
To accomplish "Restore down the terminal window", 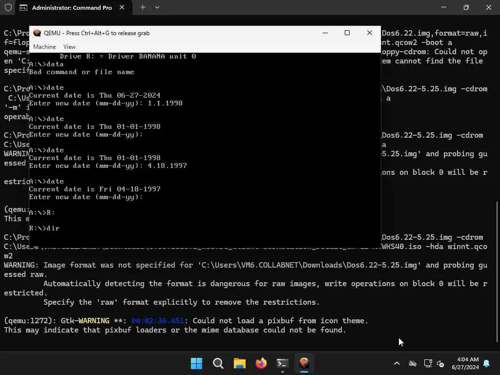I will coord(466,7).
